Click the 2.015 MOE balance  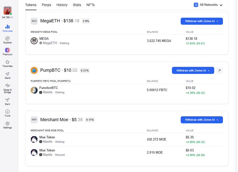(155, 152)
